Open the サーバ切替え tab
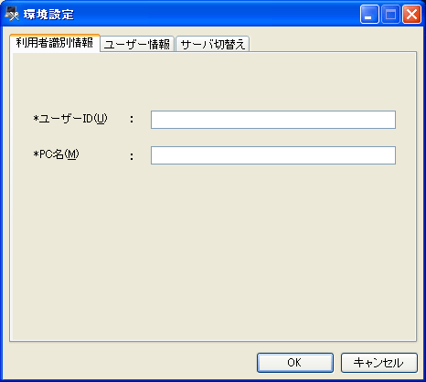 [x=213, y=44]
